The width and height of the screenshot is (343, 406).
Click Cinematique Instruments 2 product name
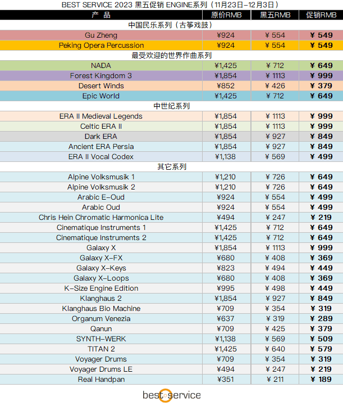click(x=101, y=237)
